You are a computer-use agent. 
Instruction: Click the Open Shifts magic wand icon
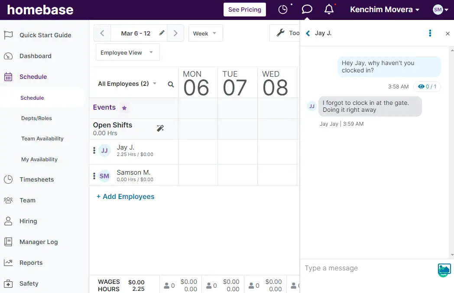tap(160, 128)
